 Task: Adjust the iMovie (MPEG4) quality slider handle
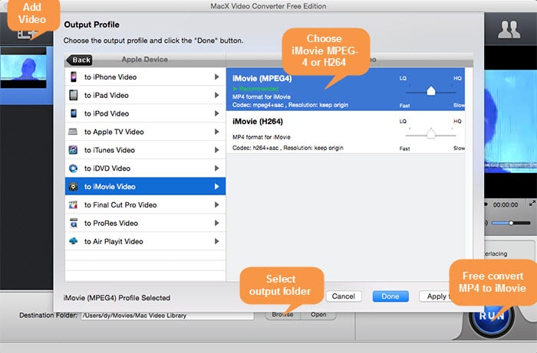pyautogui.click(x=431, y=91)
